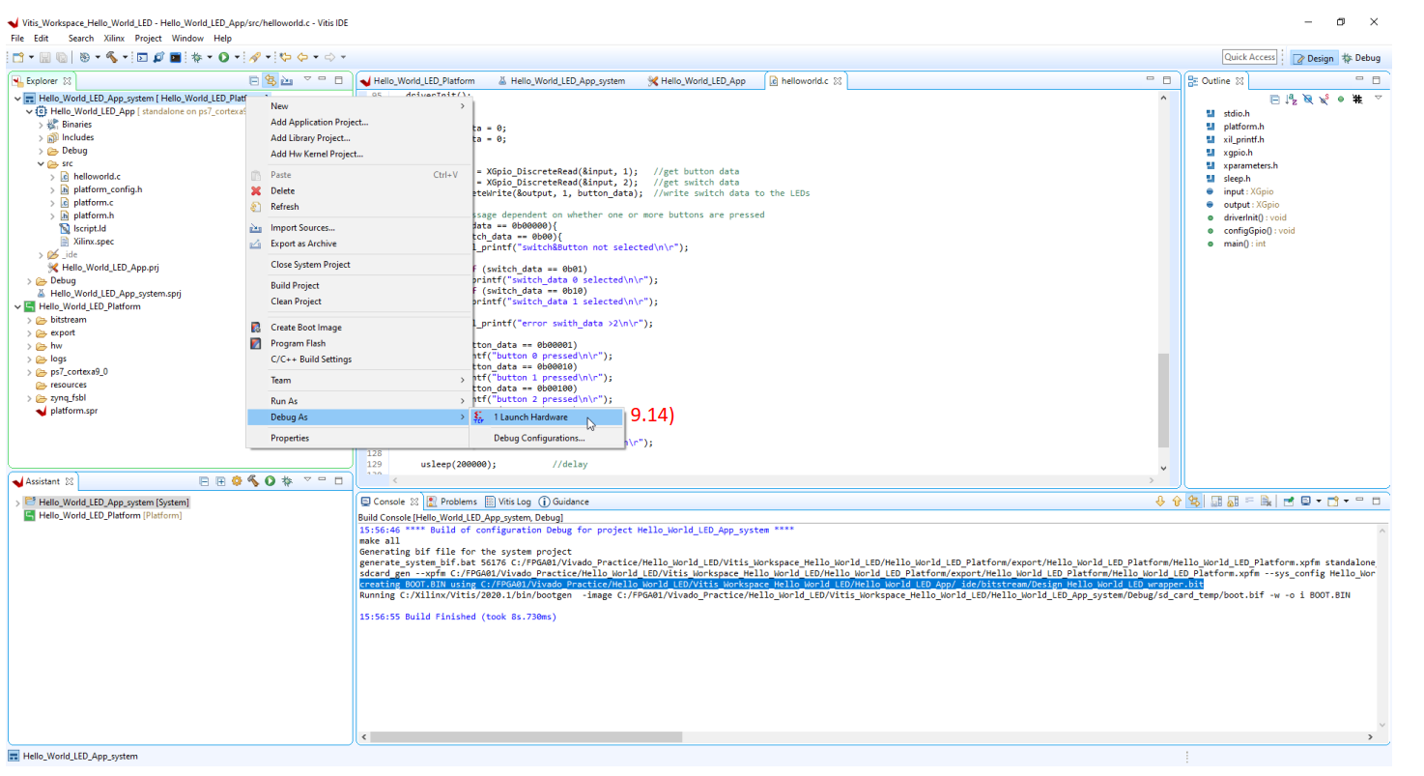Expand all in the Assistant panel
This screenshot has width=1424, height=776.
click(220, 481)
